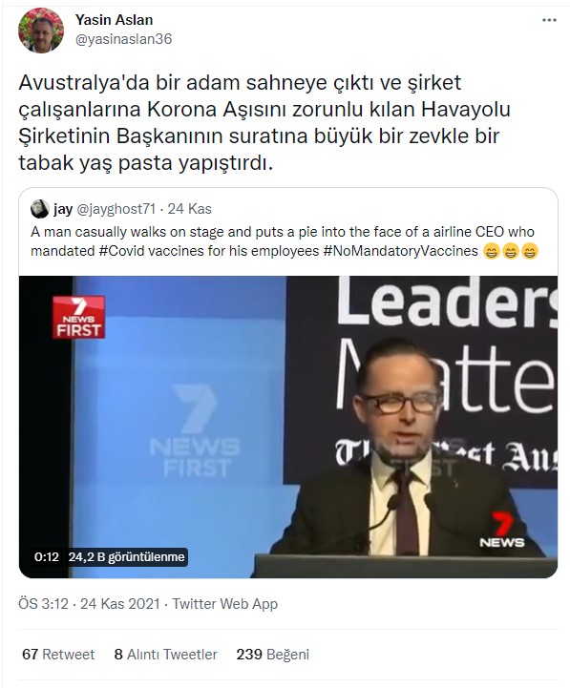This screenshot has width=570, height=688.
Task: Open the quoted tweet text by jay
Action: pyautogui.click(x=285, y=241)
